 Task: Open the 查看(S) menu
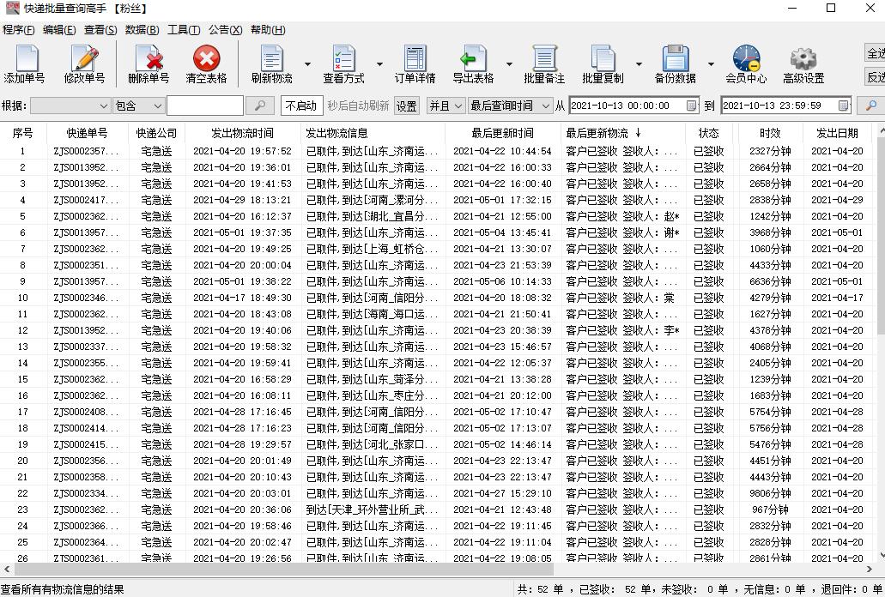tap(100, 29)
